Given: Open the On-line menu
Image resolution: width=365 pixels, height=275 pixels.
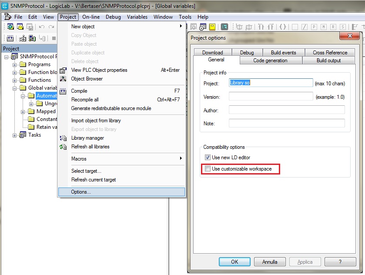Looking at the screenshot, I should pyautogui.click(x=91, y=17).
